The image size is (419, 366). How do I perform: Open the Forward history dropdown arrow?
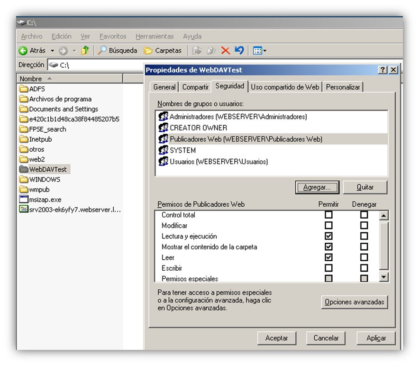click(74, 51)
